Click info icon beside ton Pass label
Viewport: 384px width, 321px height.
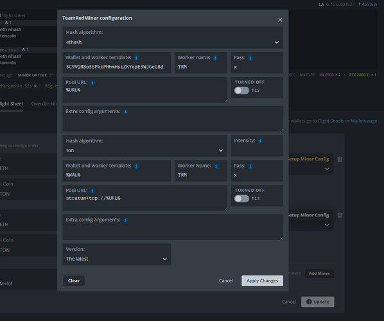point(250,166)
